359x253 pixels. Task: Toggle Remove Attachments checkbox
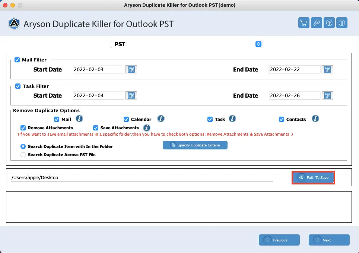[23, 128]
